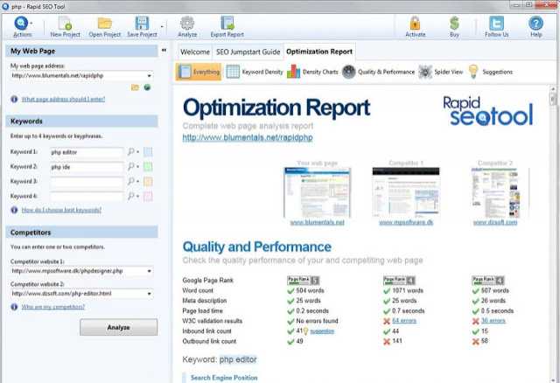Open the www.mpsoftware.dk link
The height and width of the screenshot is (383, 560).
406,222
